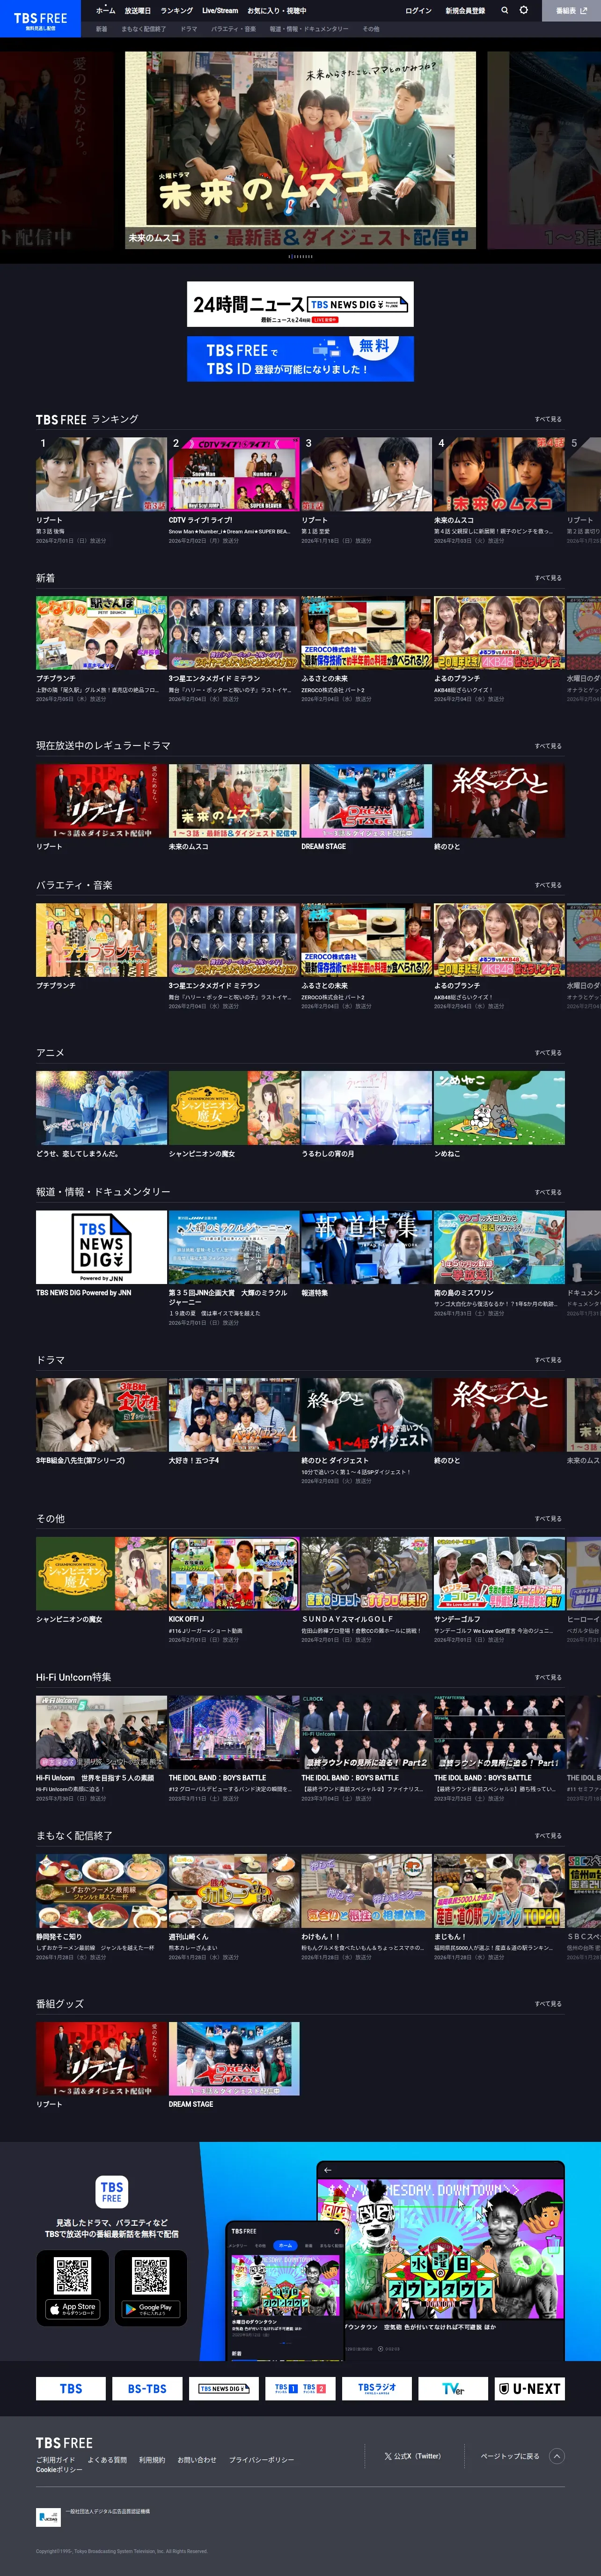
Task: Open the TBS logo link in the footer
Action: pos(71,2388)
